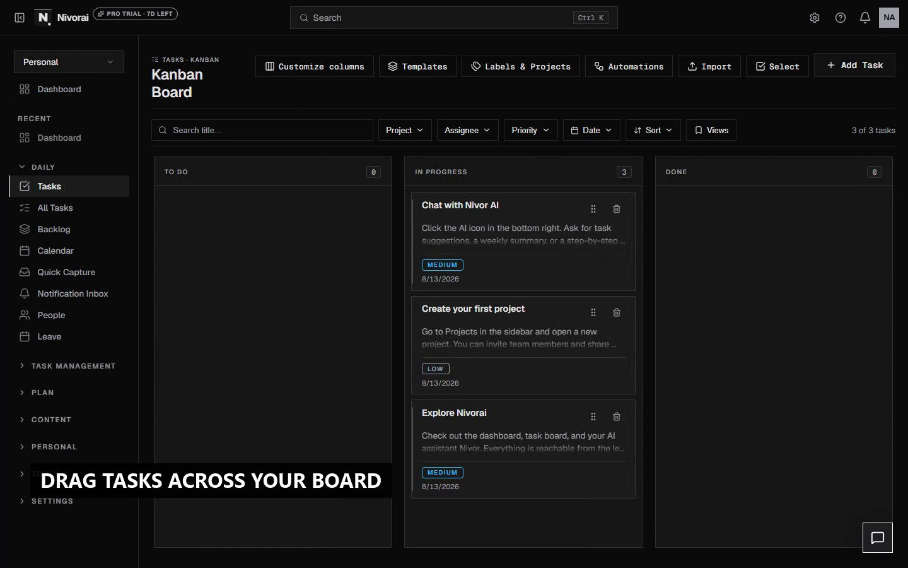The width and height of the screenshot is (908, 568).
Task: Click drag handle on Create your first project
Action: tap(593, 312)
